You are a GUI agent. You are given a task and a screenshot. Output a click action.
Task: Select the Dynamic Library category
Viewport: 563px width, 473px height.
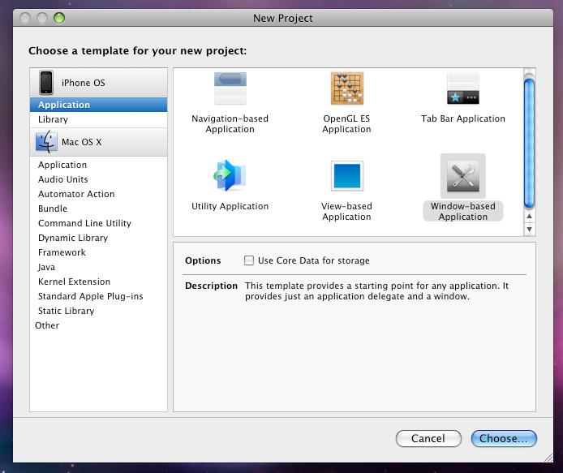tap(98, 238)
